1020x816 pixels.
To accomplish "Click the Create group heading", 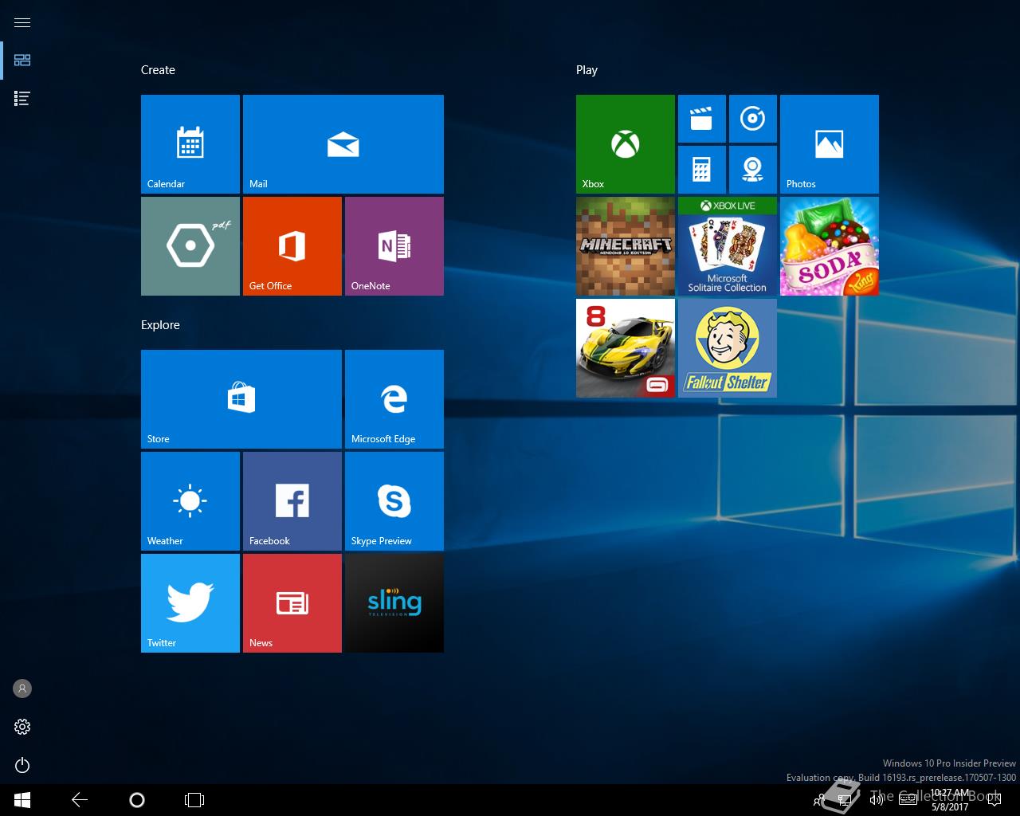I will pos(158,70).
